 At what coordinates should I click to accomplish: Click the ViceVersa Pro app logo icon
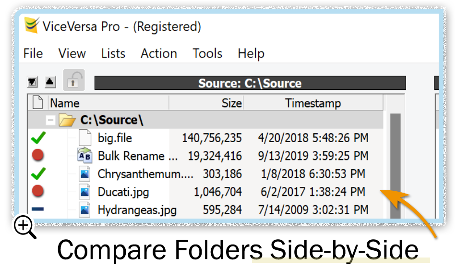pyautogui.click(x=31, y=25)
